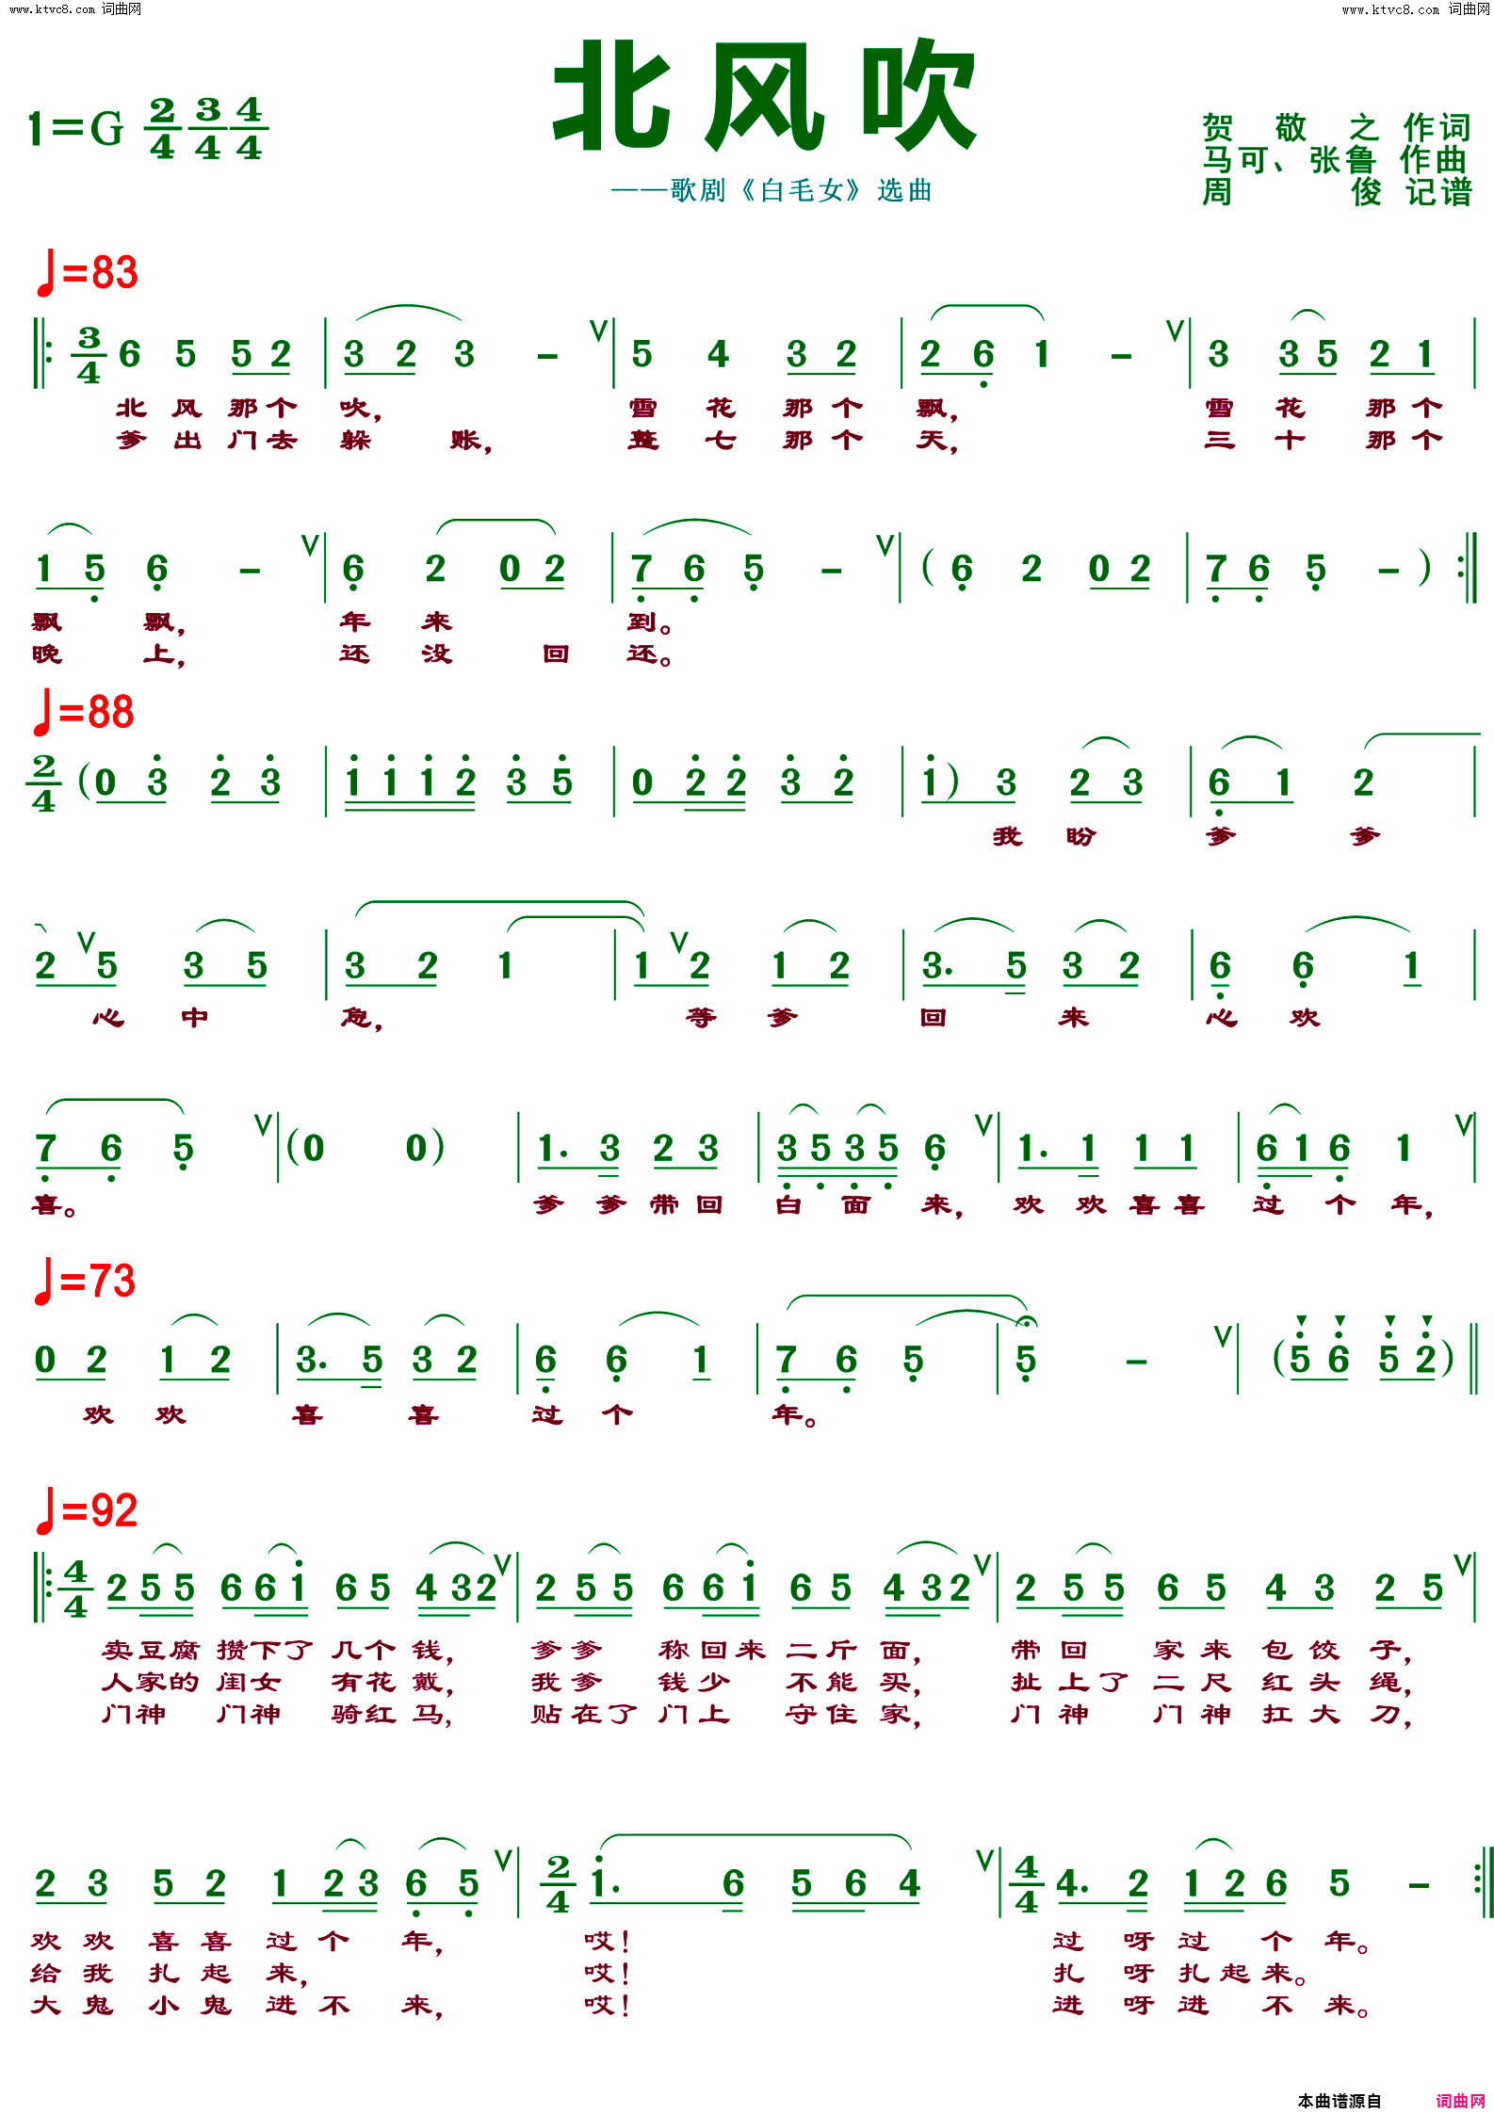This screenshot has height=2114, width=1494.
Task: Click the lyric 二斤 before 面
Action: coord(821,1650)
